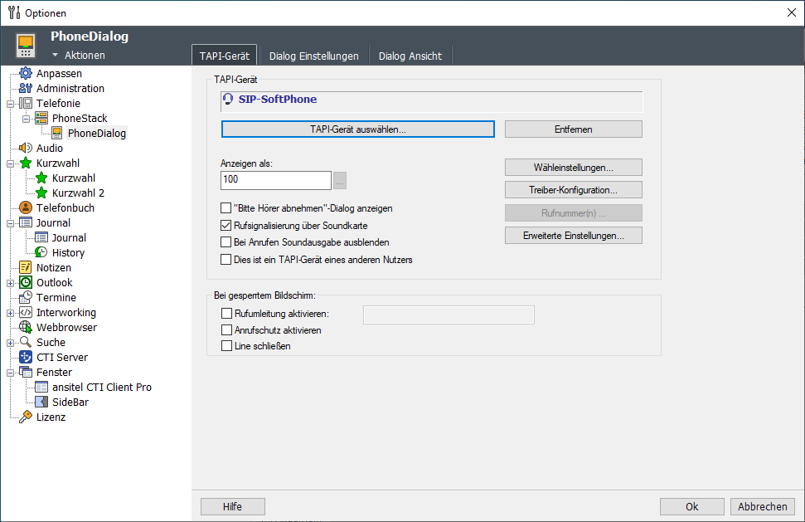Image resolution: width=805 pixels, height=522 pixels.
Task: Click the SIP-SoftPhone headset icon
Action: [x=229, y=100]
